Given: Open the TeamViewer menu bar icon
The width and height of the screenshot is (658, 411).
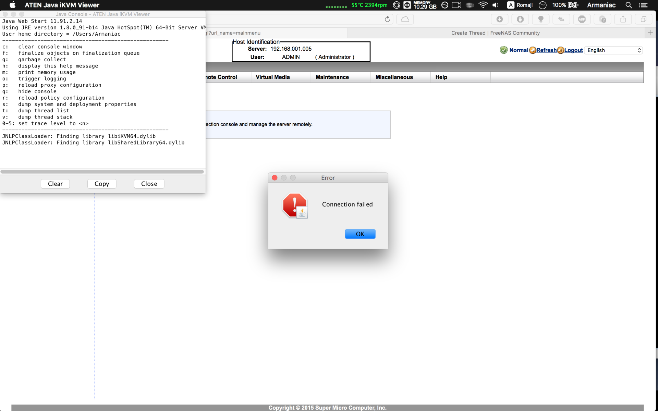Looking at the screenshot, I should tap(407, 5).
